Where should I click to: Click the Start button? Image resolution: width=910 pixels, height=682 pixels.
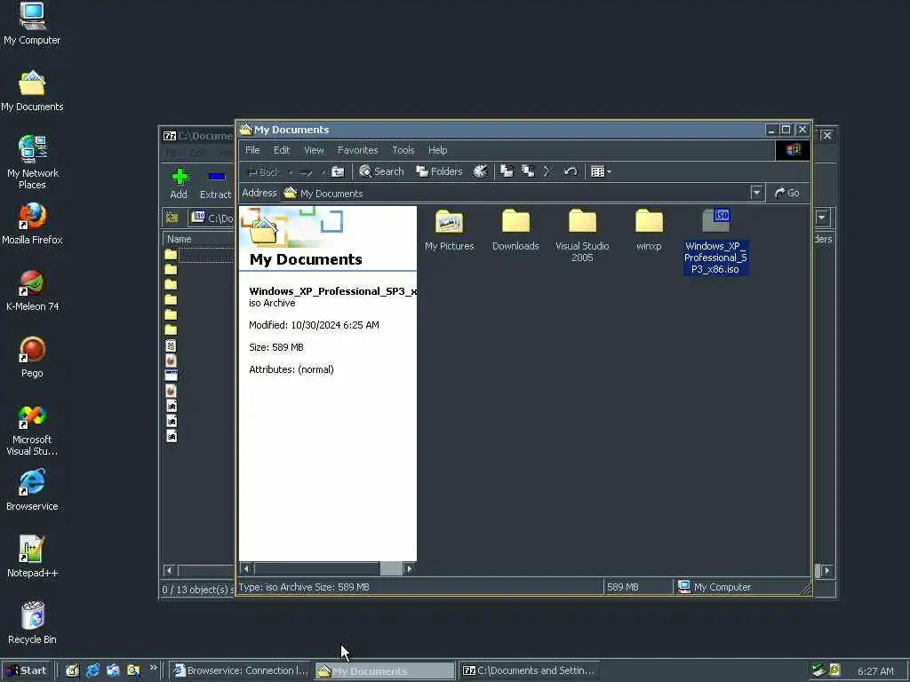[27, 671]
